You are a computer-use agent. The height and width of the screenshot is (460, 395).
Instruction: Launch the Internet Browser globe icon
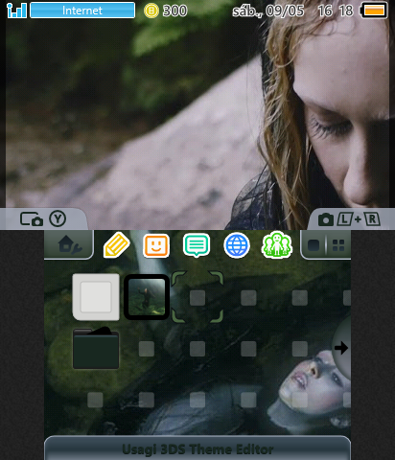click(x=237, y=245)
